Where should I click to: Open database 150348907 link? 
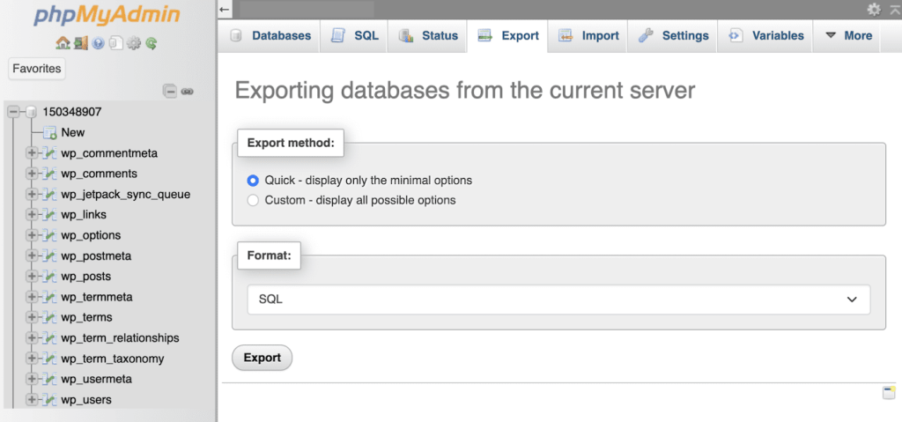coord(72,112)
